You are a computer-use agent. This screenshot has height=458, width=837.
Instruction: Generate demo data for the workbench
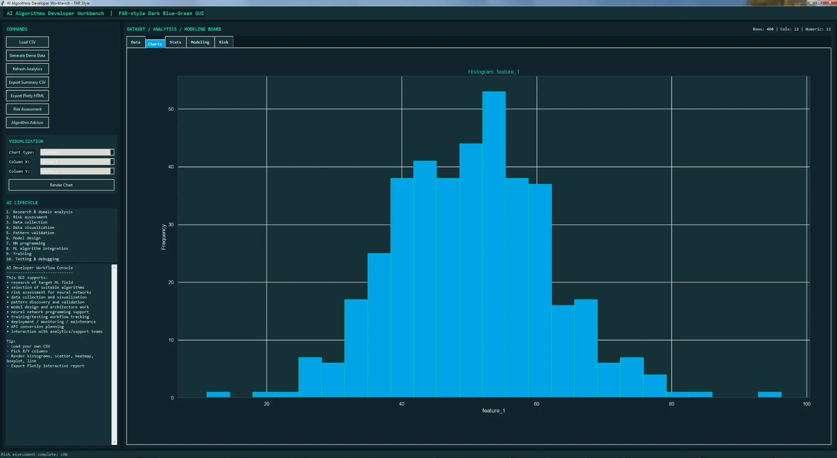(x=27, y=56)
